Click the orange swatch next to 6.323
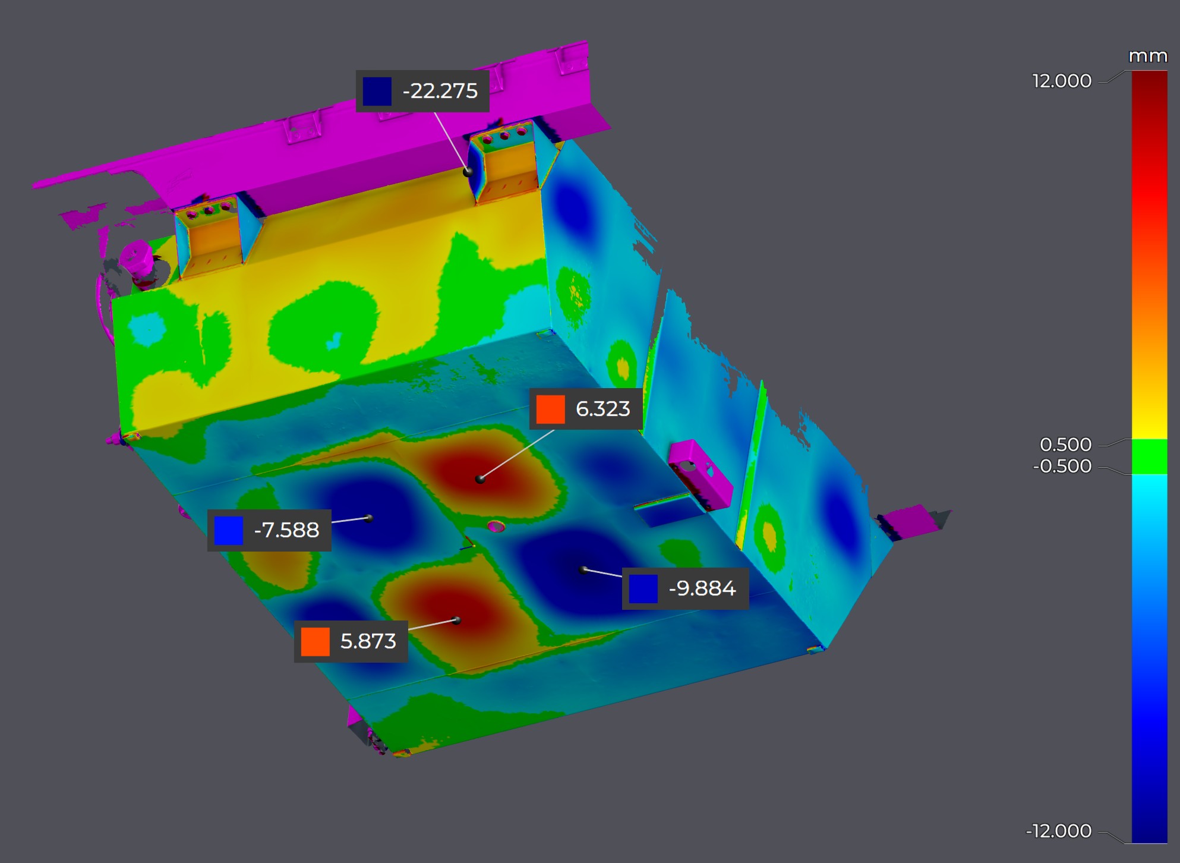This screenshot has width=1180, height=863. point(550,409)
